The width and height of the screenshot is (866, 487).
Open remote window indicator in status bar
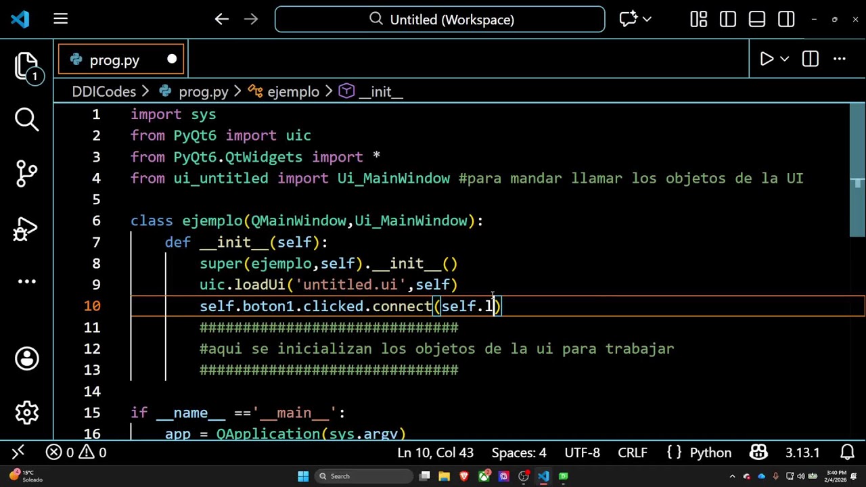point(18,453)
